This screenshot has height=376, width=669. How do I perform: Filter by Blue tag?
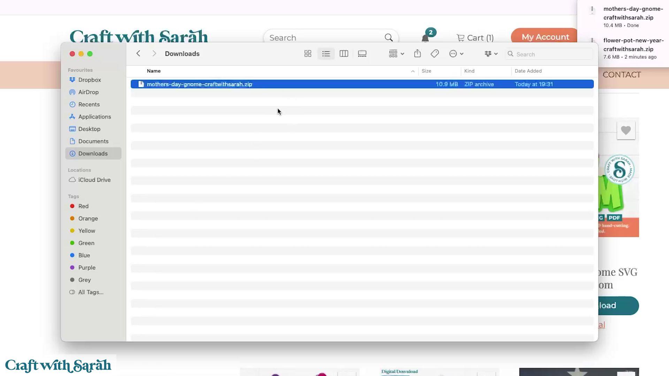point(93,255)
